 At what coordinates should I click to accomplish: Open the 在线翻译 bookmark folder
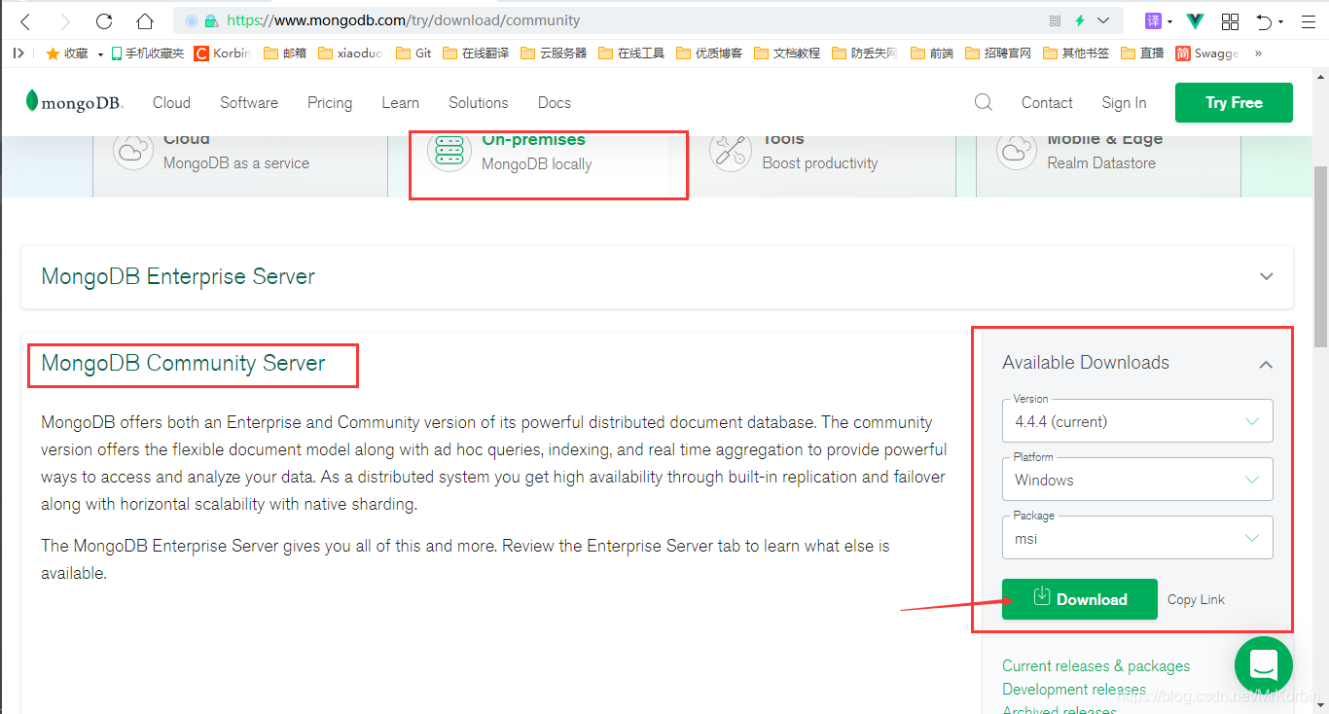(x=476, y=54)
